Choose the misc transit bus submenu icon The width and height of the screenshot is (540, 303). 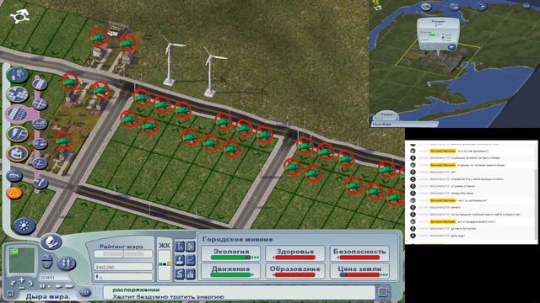point(40,143)
